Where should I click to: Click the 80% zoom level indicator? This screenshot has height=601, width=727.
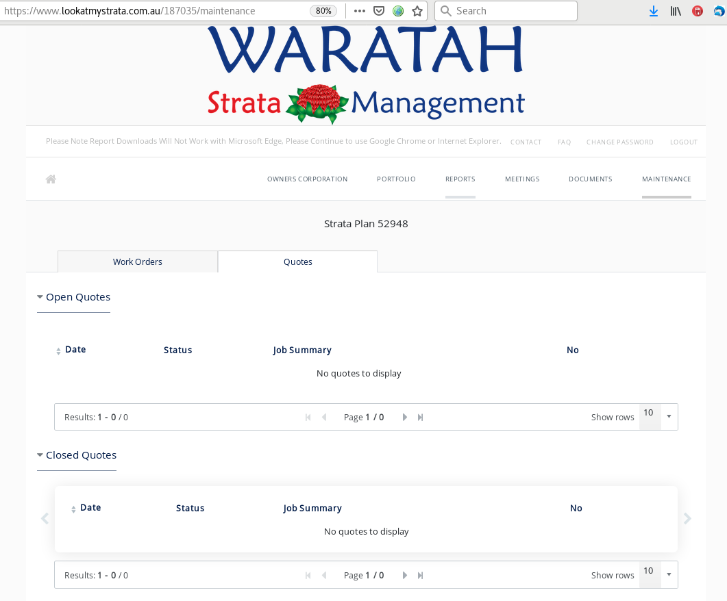pyautogui.click(x=323, y=11)
